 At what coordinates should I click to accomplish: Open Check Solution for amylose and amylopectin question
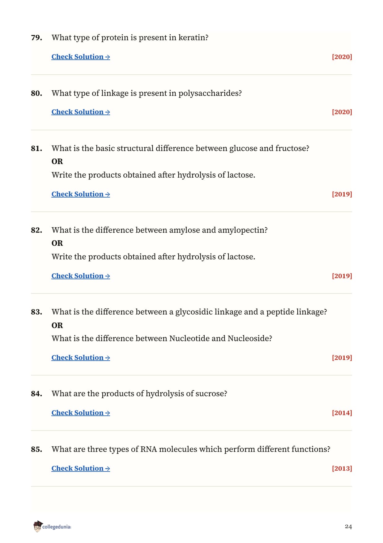click(x=81, y=276)
